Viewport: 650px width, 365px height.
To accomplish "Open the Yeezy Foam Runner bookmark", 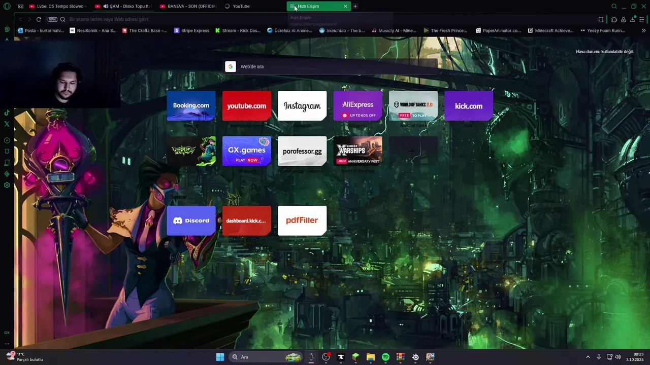I will click(603, 30).
